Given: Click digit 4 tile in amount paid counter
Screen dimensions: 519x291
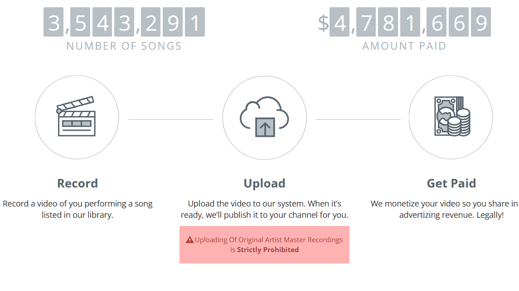Looking at the screenshot, I should 340,22.
